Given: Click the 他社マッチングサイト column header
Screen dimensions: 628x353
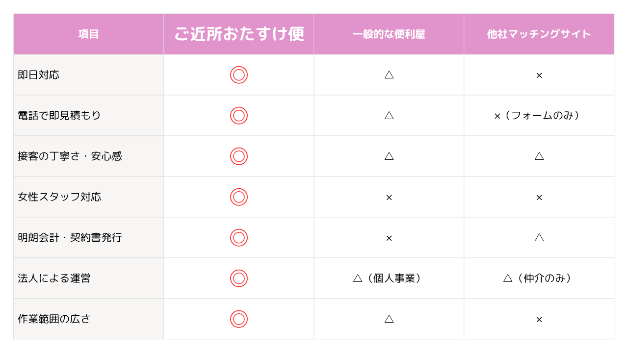Looking at the screenshot, I should 539,34.
